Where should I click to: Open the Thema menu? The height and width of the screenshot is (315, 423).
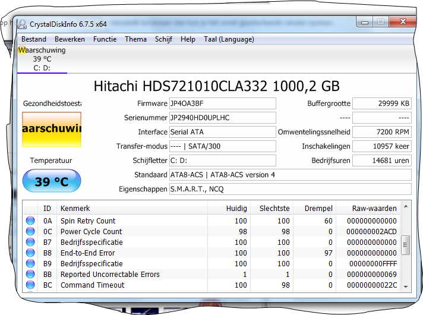(135, 39)
